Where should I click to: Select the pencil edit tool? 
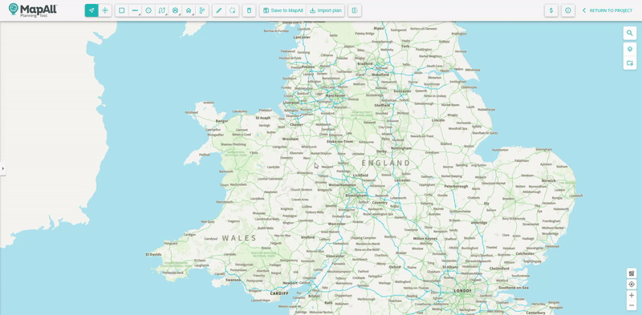219,10
